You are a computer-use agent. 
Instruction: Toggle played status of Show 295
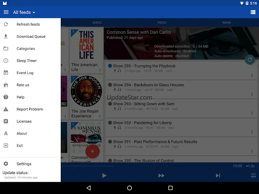point(110,66)
